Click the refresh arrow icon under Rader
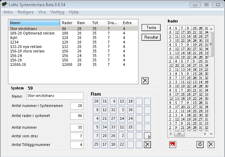This screenshot has width=225, height=157. (x=200, y=144)
